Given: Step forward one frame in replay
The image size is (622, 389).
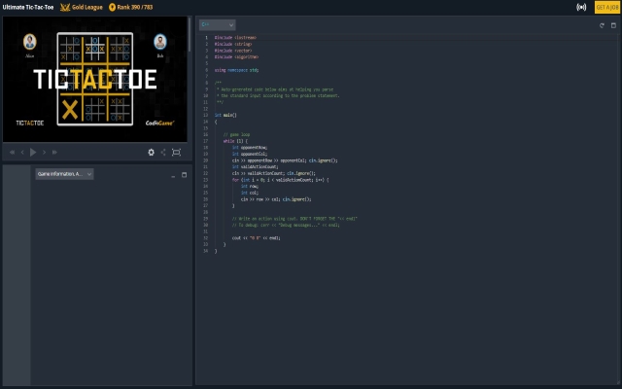Looking at the screenshot, I should click(x=44, y=152).
